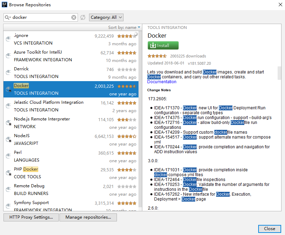
Task: Click the IDEA-172464 change note
Action: [190, 180]
